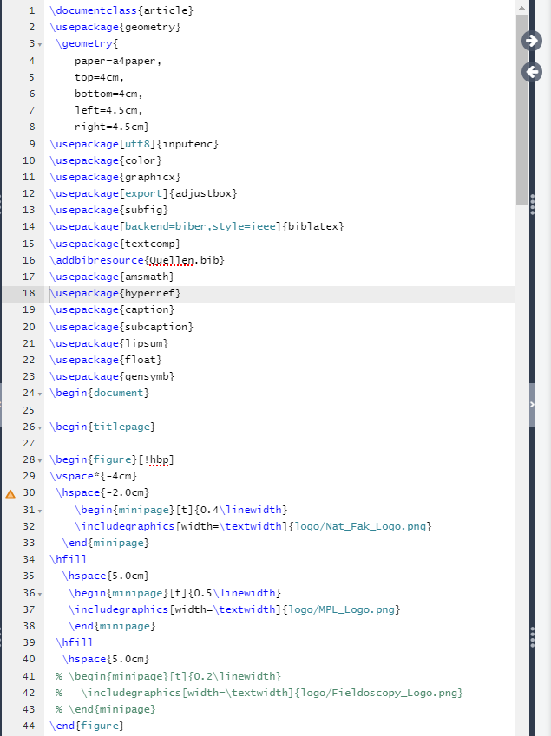The width and height of the screenshot is (551, 736).
Task: Click on \usepackage{lipsum} line
Action: [x=108, y=343]
